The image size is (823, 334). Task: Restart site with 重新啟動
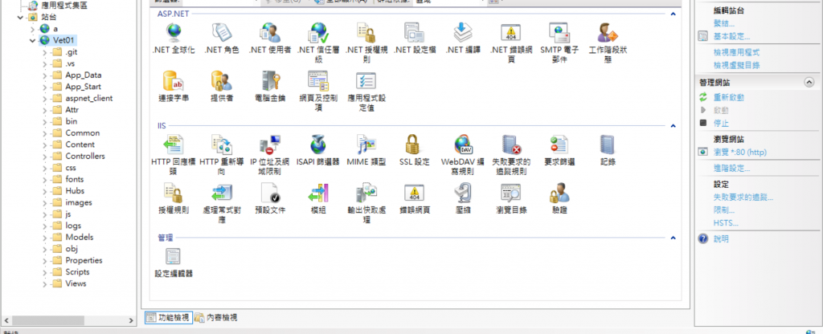tap(728, 97)
